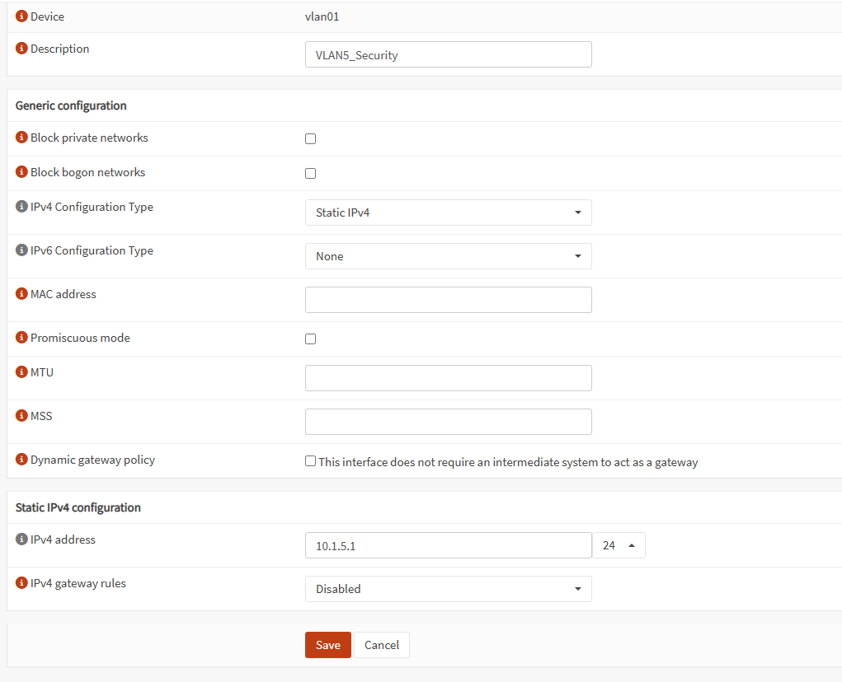Viewport: 842px width, 682px height.
Task: Click inside the Description field showing VLAN5_Security
Action: [448, 54]
